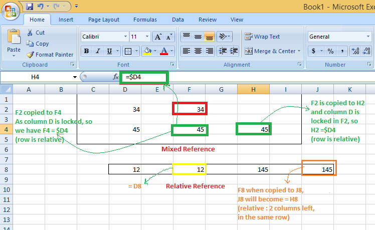Save the workbook from the quick access toolbar

[30, 7]
